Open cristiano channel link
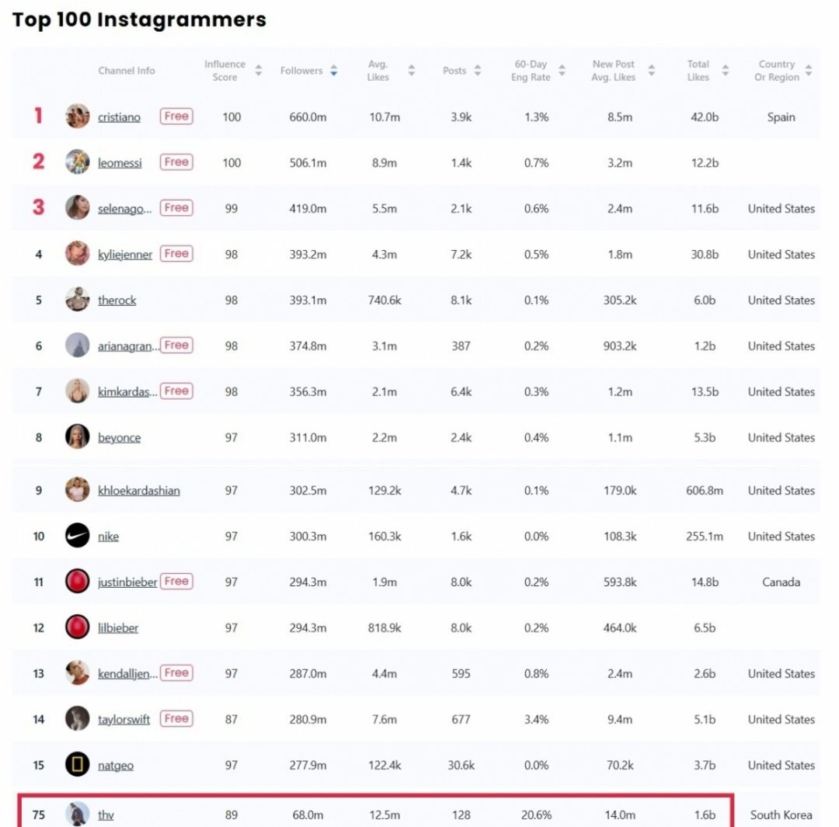This screenshot has width=839, height=827. tap(119, 117)
